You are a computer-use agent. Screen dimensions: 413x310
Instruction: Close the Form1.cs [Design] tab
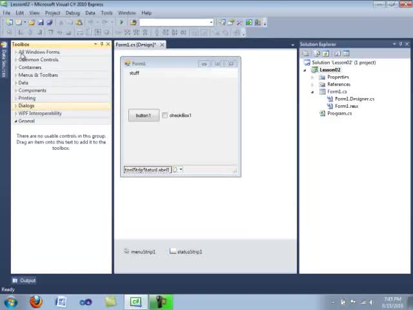coord(162,45)
